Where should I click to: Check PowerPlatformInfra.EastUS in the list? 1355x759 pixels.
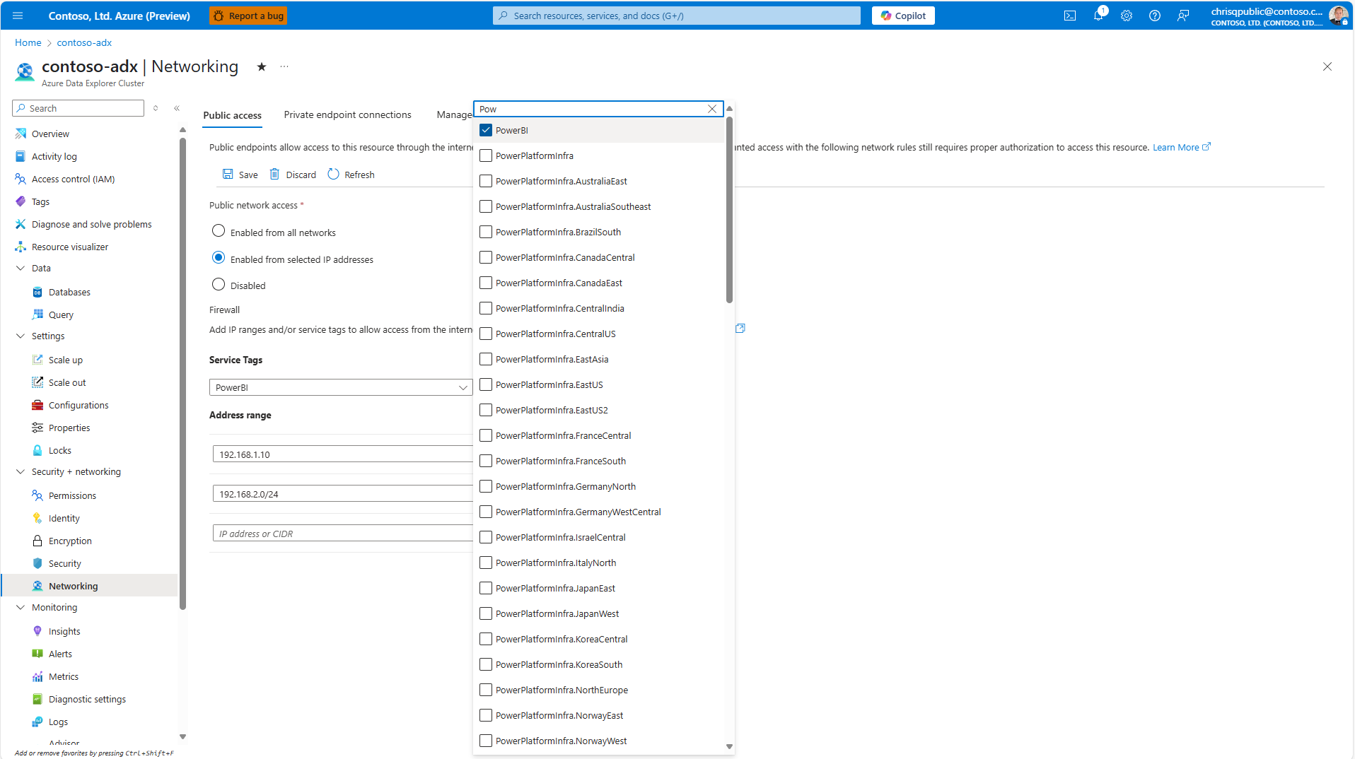pyautogui.click(x=485, y=384)
